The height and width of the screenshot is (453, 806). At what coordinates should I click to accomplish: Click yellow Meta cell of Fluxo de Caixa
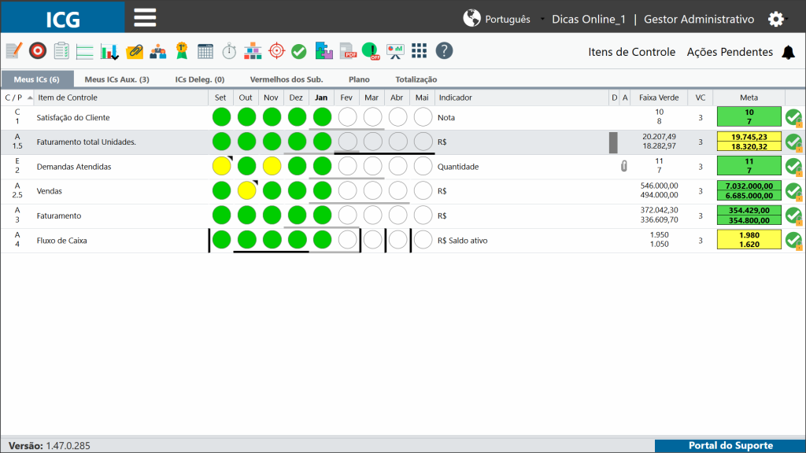pyautogui.click(x=749, y=240)
